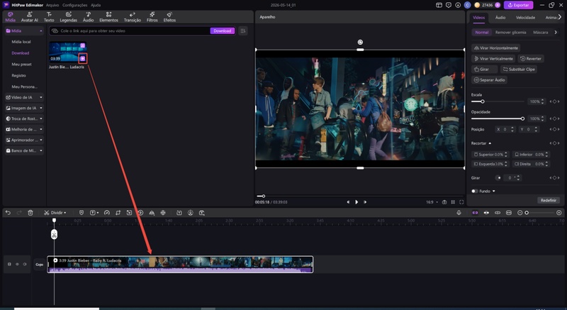Click the user avatar C icon
The height and width of the screenshot is (310, 567).
click(x=467, y=5)
